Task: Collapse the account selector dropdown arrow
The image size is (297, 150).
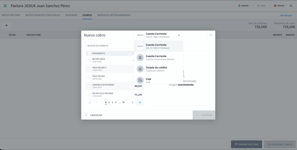Action: point(179,35)
